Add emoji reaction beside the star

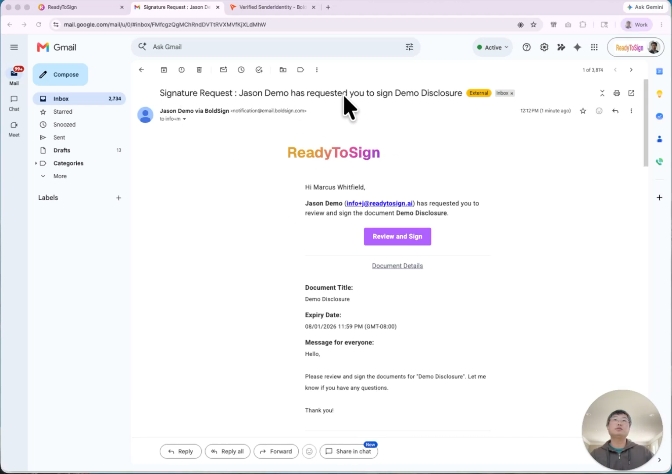click(599, 111)
